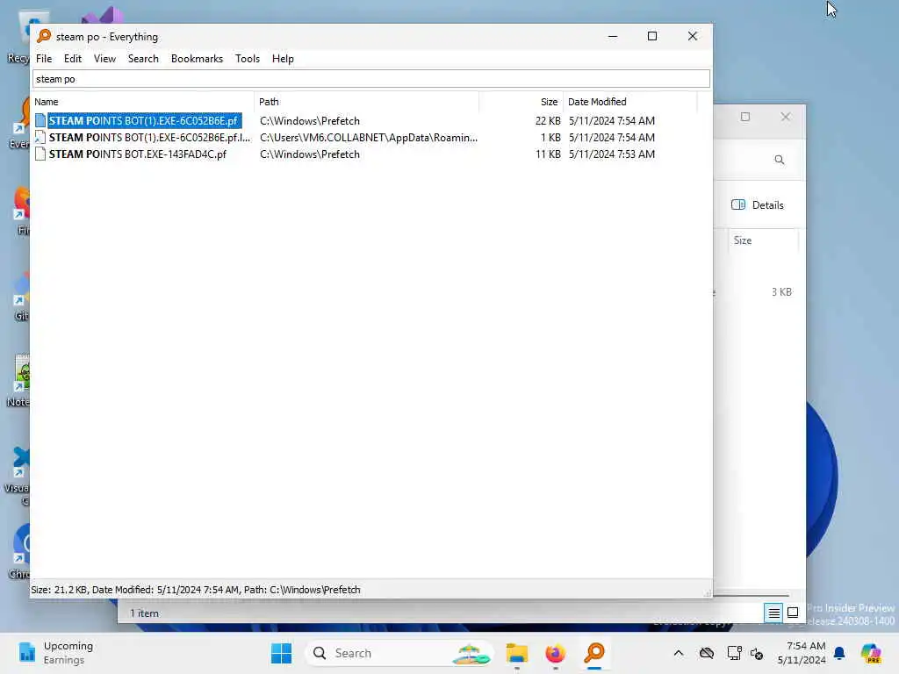The width and height of the screenshot is (899, 674).
Task: Open Copilot preview from the taskbar
Action: click(871, 653)
